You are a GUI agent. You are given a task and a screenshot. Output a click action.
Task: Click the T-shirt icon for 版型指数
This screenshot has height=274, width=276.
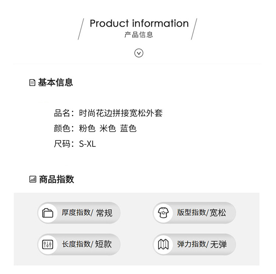coord(163,213)
